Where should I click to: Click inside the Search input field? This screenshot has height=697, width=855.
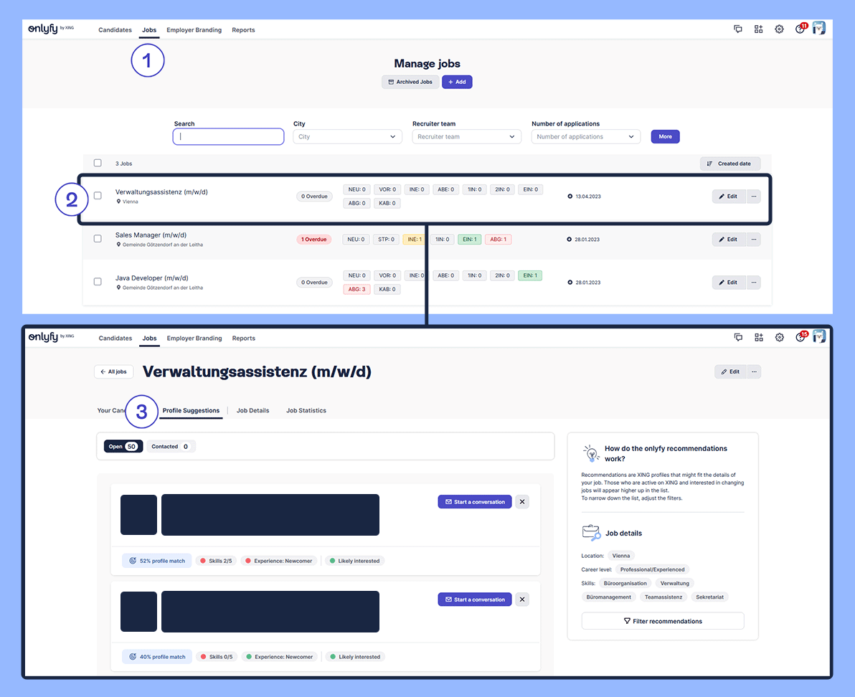pos(228,136)
